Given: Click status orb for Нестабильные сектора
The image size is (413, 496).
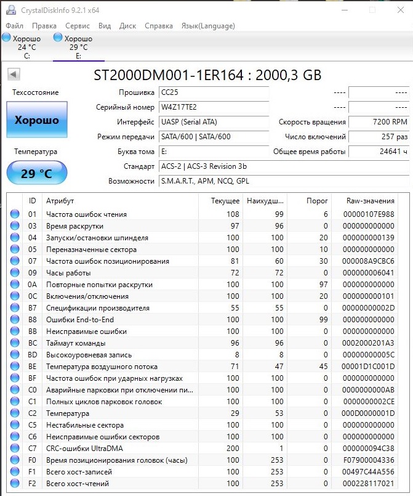Looking at the screenshot, I should tap(15, 425).
